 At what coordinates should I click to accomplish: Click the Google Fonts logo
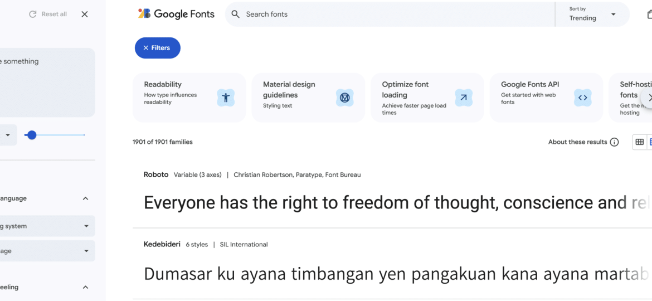176,14
